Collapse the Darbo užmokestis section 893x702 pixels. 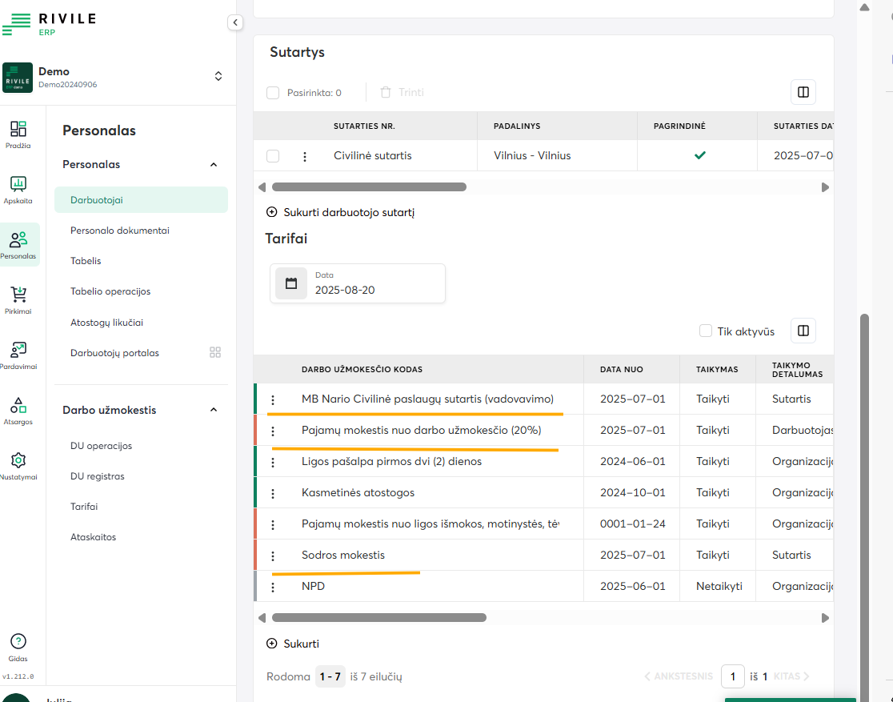(214, 411)
